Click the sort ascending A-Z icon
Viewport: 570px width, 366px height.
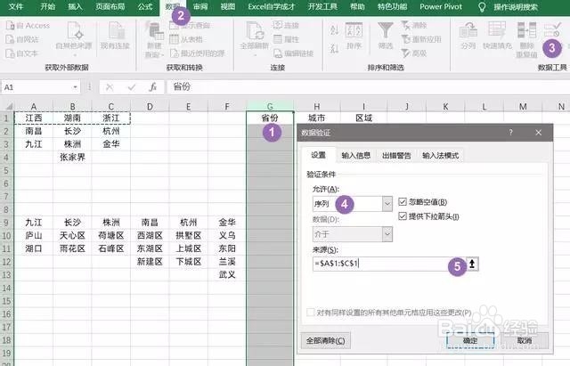pyautogui.click(x=334, y=30)
